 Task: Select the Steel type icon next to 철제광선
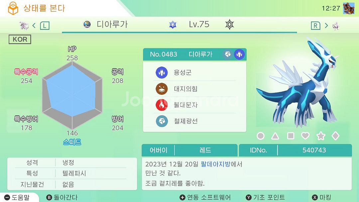162,121
